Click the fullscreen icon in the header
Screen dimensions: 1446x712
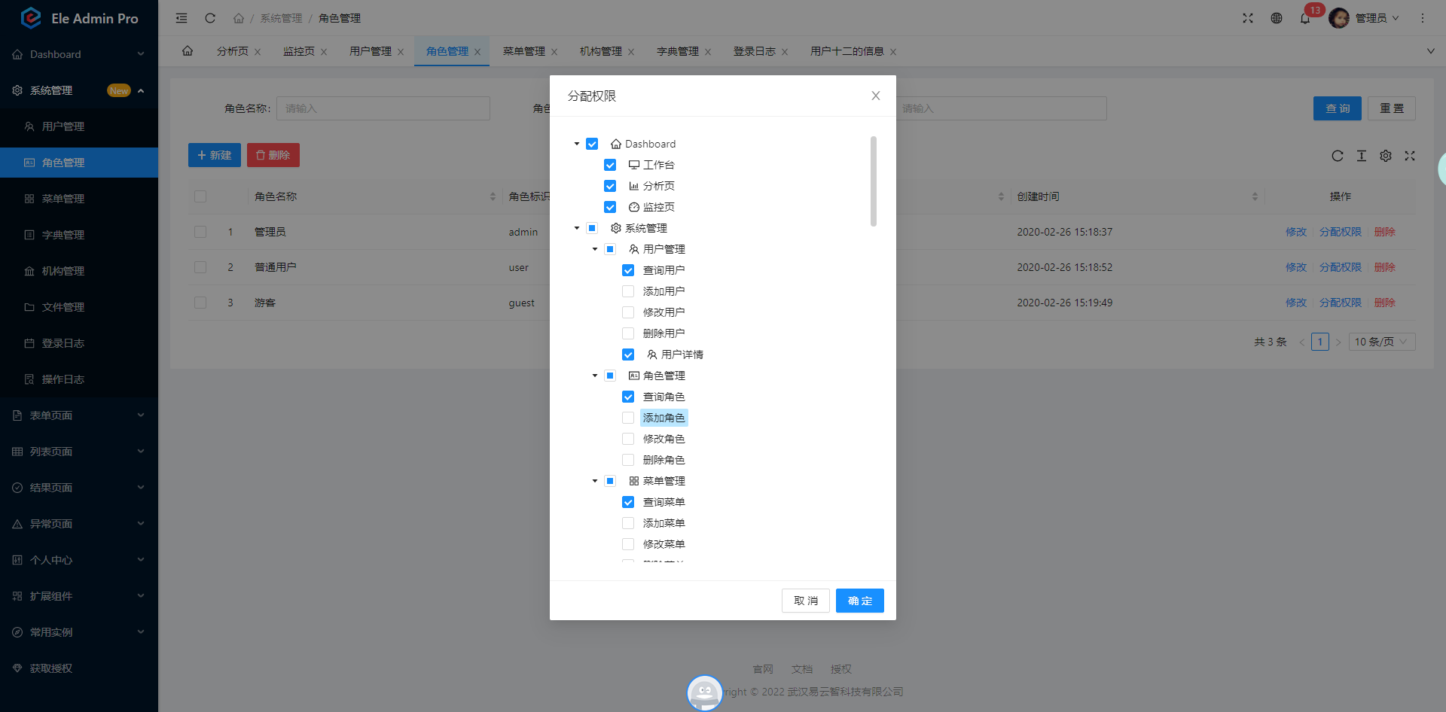click(1248, 18)
